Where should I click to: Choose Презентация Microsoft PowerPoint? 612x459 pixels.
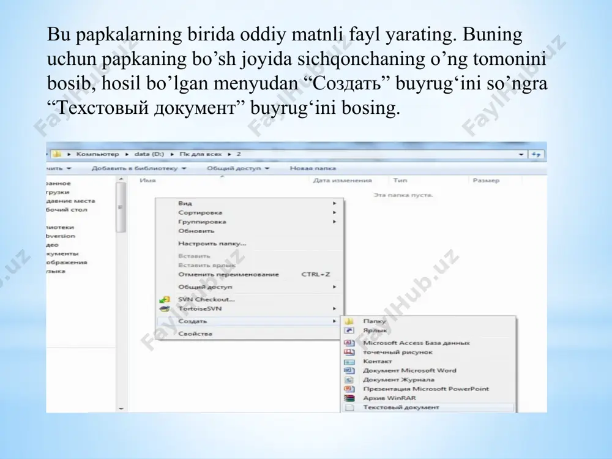(x=428, y=389)
